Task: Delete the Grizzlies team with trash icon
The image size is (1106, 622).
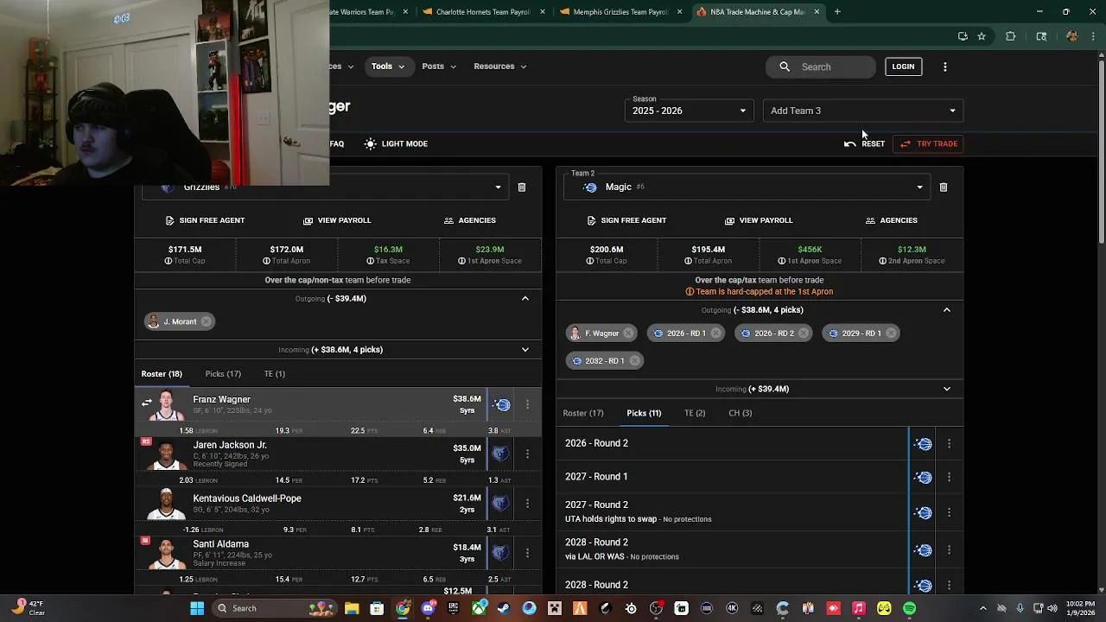Action: [522, 187]
